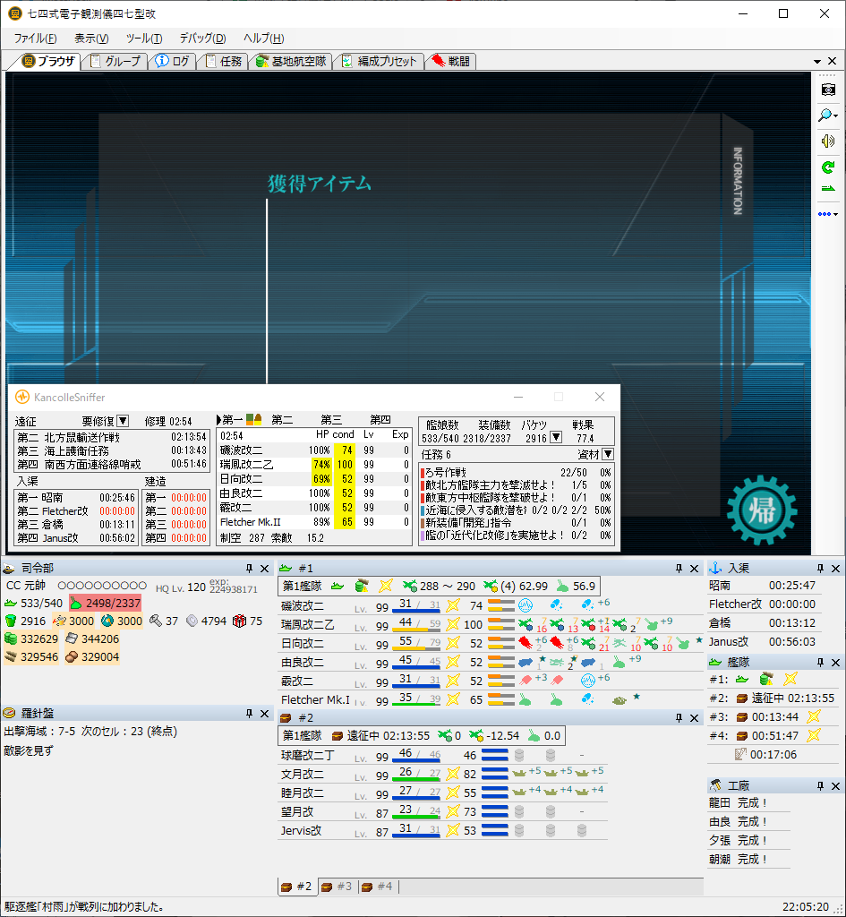846x917 pixels.
Task: Click the gear-shaped return button in the game
Action: pos(761,510)
